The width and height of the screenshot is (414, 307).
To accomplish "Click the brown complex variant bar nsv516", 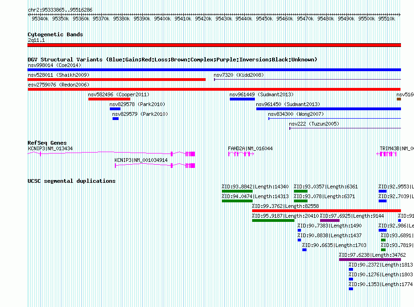I will (x=399, y=99).
